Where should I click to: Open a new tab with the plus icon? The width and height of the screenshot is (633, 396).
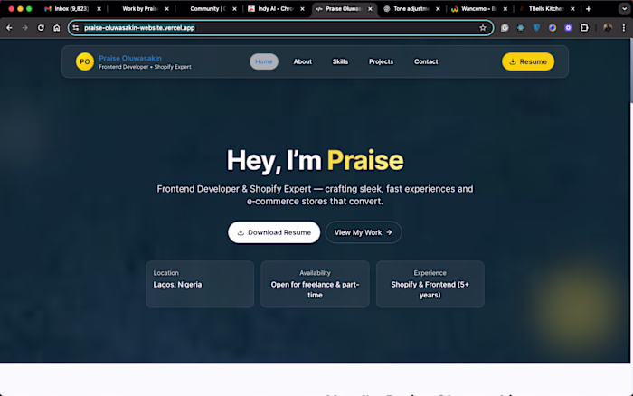pyautogui.click(x=588, y=9)
